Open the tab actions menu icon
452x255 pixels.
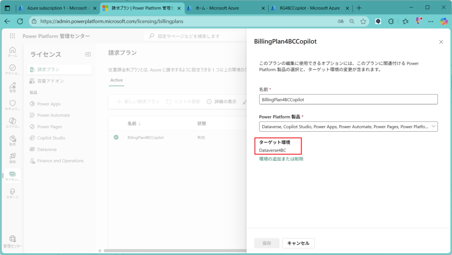pyautogui.click(x=8, y=8)
